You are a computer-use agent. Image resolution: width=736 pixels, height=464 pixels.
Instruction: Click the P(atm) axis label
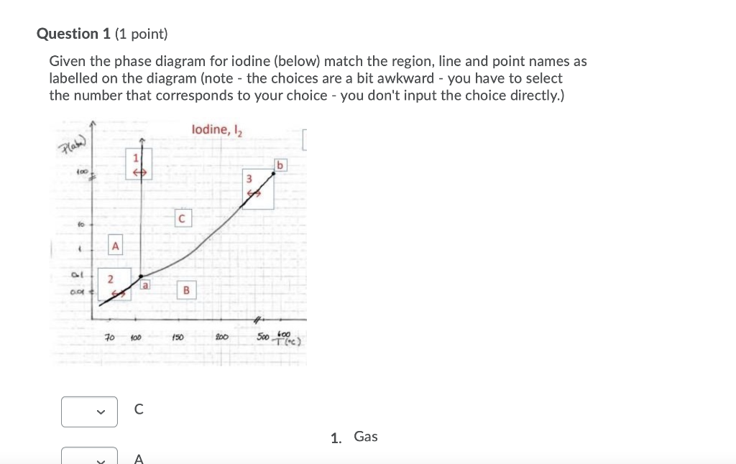pos(72,147)
